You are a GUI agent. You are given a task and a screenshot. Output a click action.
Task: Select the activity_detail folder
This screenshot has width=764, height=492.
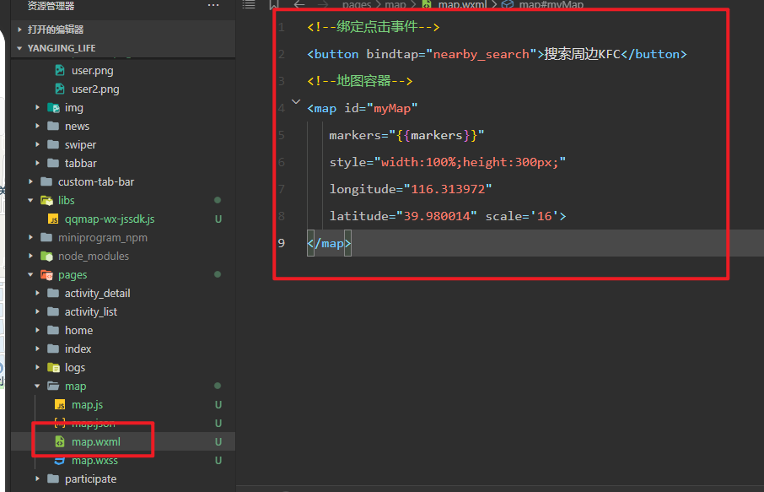pos(98,293)
